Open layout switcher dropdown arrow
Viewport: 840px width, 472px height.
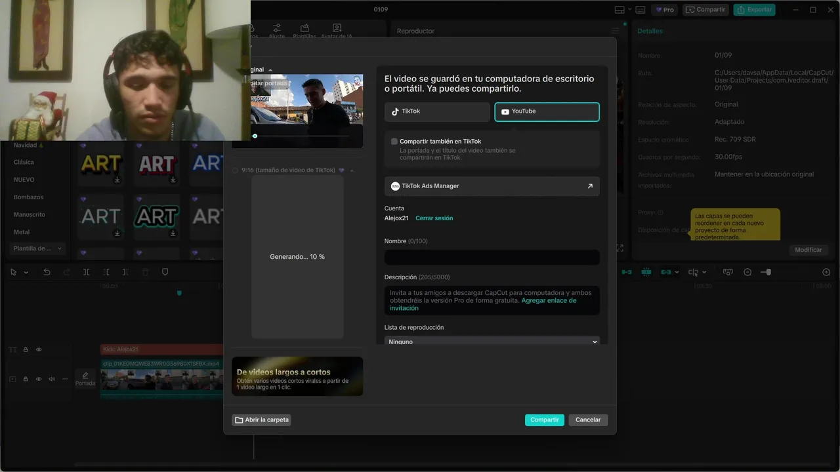point(629,10)
